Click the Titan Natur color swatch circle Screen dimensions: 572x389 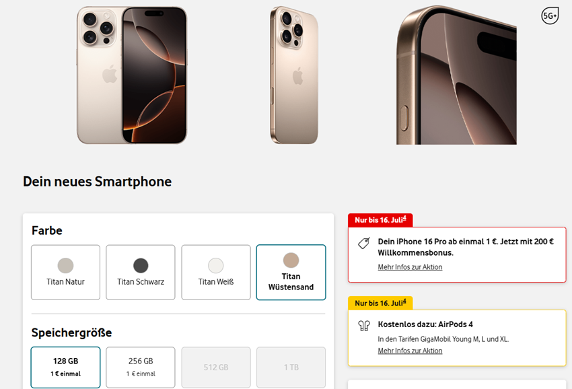(65, 265)
